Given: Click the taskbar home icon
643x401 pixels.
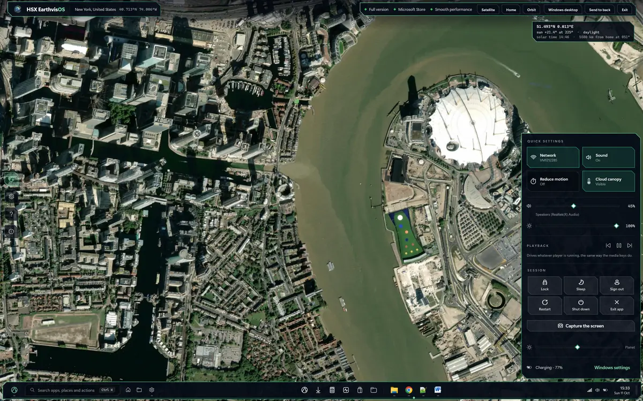Looking at the screenshot, I should click(x=128, y=390).
